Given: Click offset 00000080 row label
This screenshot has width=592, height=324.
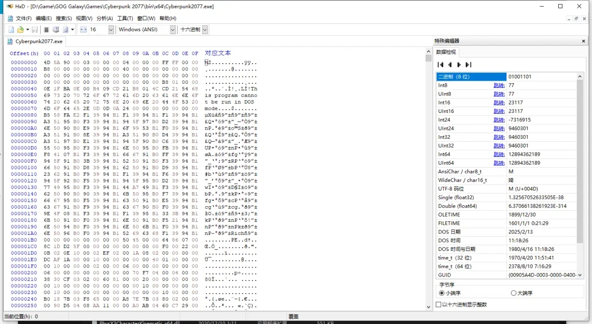Looking at the screenshot, I should point(24,115).
